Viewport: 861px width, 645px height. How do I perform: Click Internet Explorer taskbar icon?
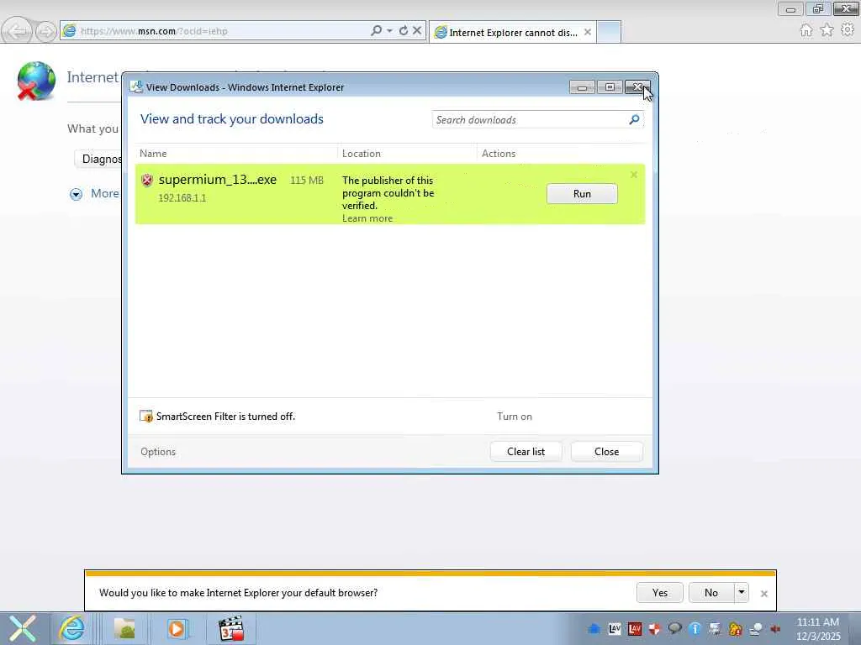72,628
